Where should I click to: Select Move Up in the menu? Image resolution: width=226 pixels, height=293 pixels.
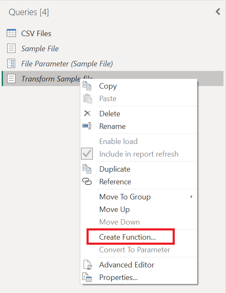[114, 209]
